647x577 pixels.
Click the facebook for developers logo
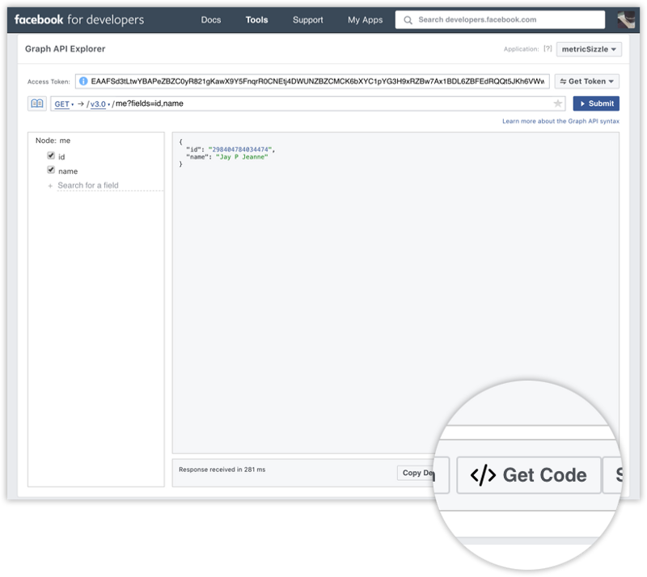click(79, 19)
